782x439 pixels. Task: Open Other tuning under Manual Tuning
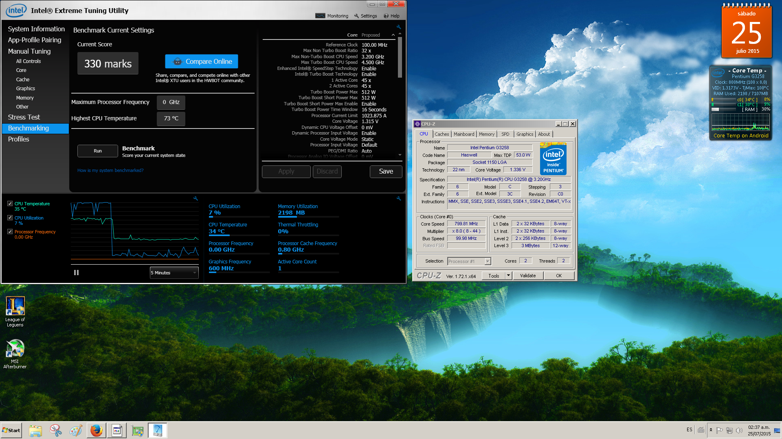(22, 107)
